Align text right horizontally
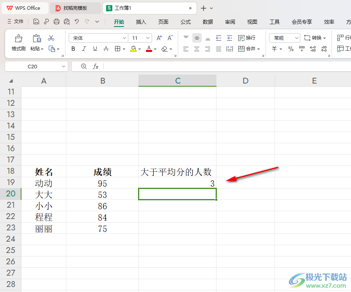This screenshot has height=292, width=351. click(x=208, y=49)
